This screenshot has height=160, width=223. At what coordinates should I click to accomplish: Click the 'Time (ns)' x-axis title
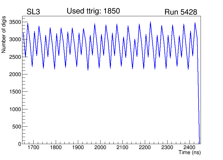(x=190, y=153)
